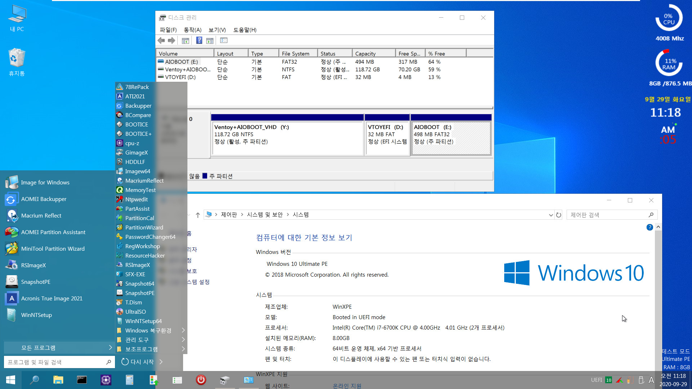Click the System window vertical scrollbar up arrow
Viewport: 692px width, 389px height.
point(658,227)
